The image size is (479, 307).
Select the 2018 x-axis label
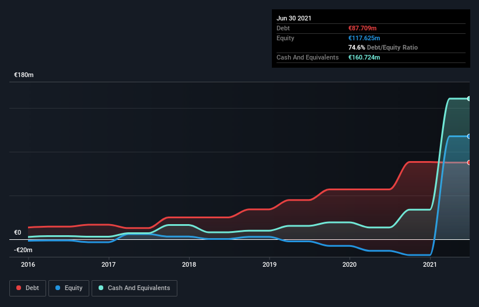189,264
